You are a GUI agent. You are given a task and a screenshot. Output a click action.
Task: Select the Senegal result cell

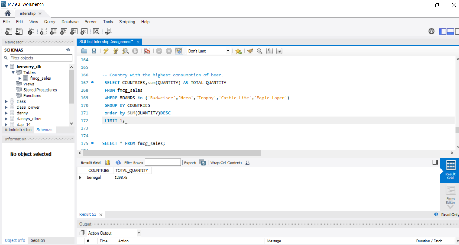99,177
